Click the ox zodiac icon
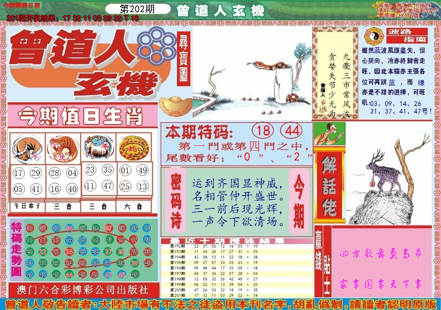 [x=27, y=148]
